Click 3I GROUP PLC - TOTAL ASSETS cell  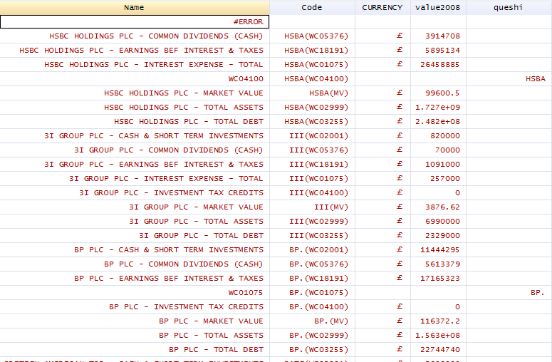tap(135, 222)
